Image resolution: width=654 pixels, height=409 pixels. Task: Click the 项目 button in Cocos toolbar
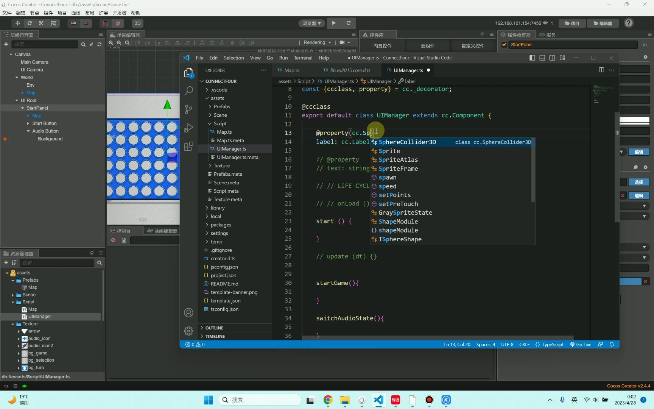coord(572,23)
